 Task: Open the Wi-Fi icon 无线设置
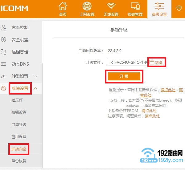111,9
